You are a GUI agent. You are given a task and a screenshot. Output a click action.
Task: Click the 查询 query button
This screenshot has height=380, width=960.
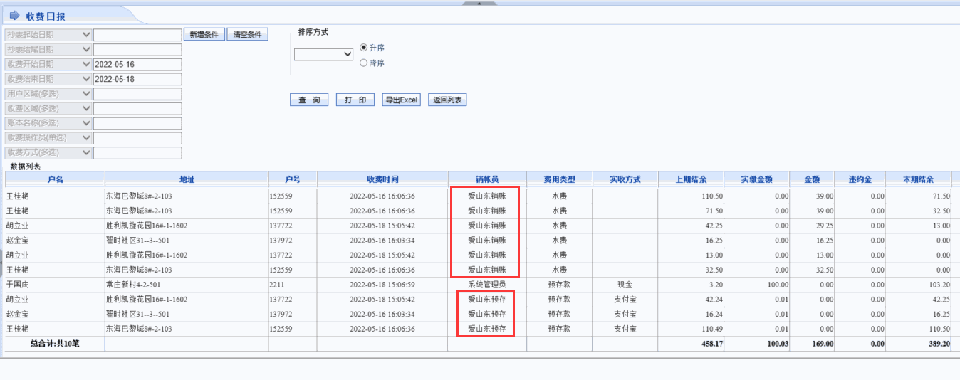(x=309, y=100)
